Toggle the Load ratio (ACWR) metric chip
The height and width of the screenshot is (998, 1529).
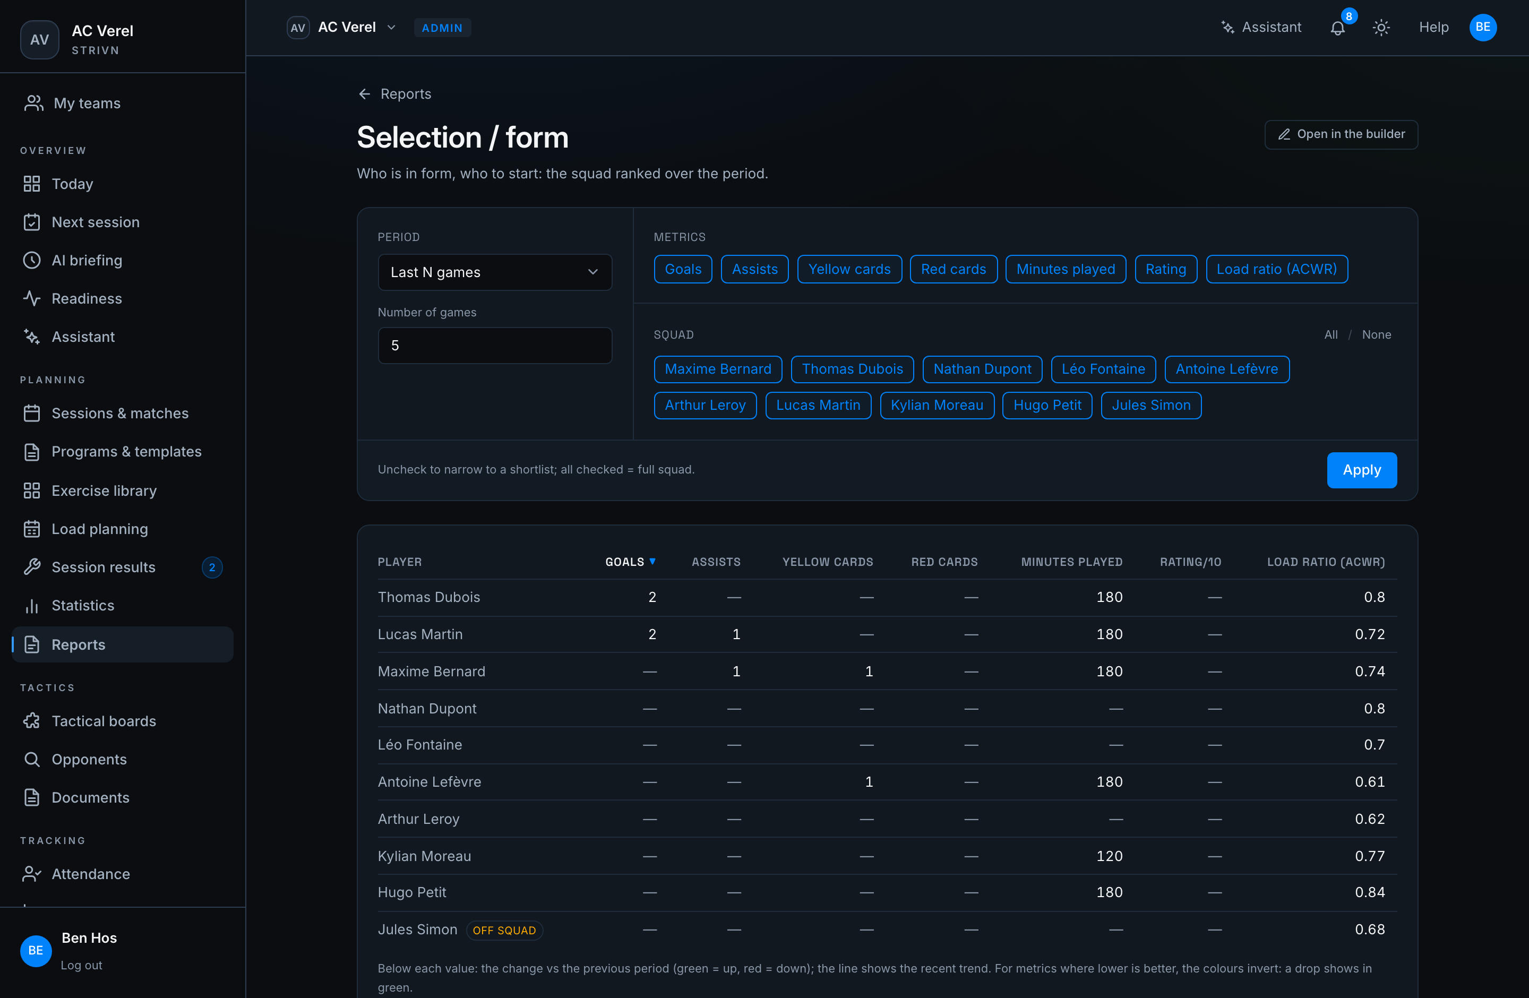[x=1276, y=269]
